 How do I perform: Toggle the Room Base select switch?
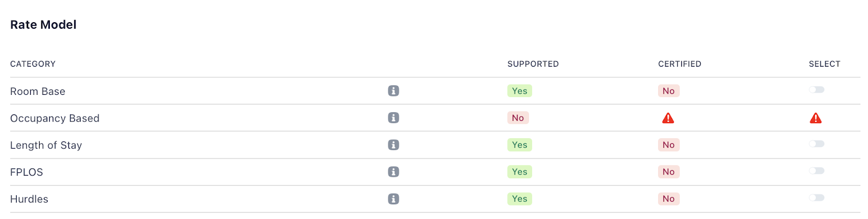[x=816, y=90]
